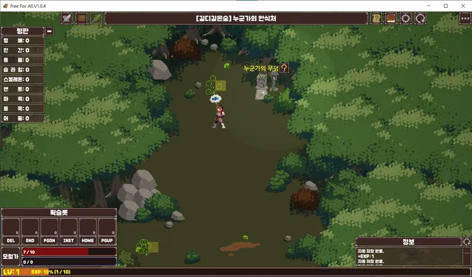This screenshot has width=472, height=277.
Task: Click the empty slot above PGUP
Action: 107,227
